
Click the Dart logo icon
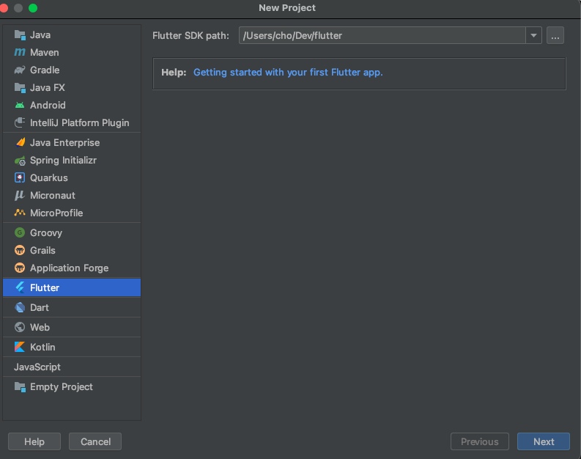pos(20,307)
